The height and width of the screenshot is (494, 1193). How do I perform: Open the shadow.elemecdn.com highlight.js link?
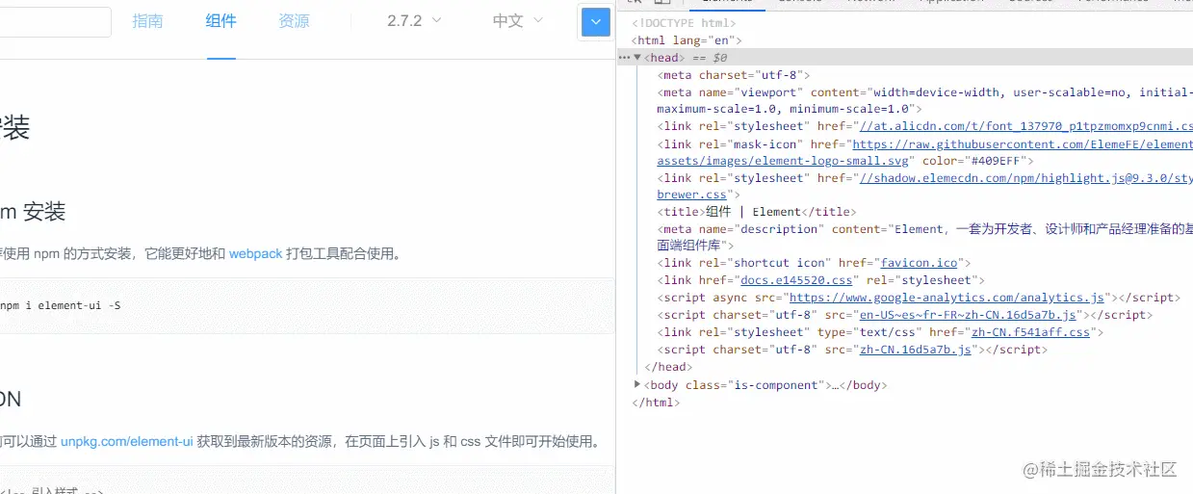point(1025,178)
